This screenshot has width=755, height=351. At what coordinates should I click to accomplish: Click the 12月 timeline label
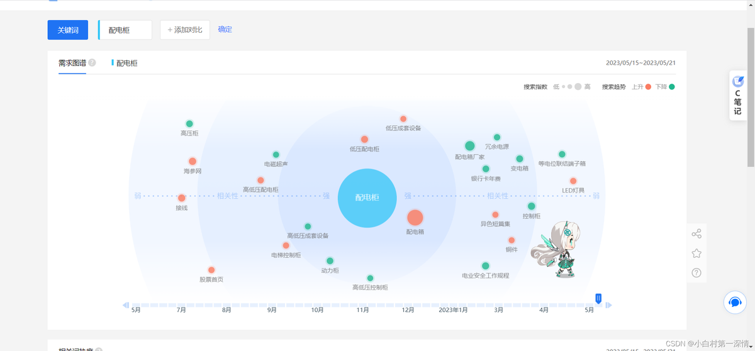(408, 310)
